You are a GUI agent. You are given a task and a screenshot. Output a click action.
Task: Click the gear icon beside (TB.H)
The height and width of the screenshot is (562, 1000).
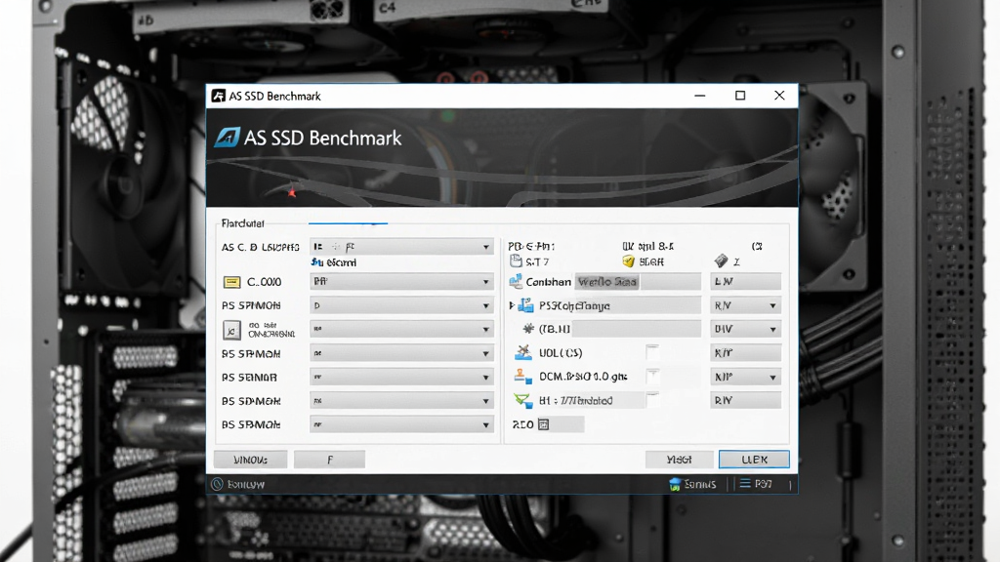click(x=528, y=329)
